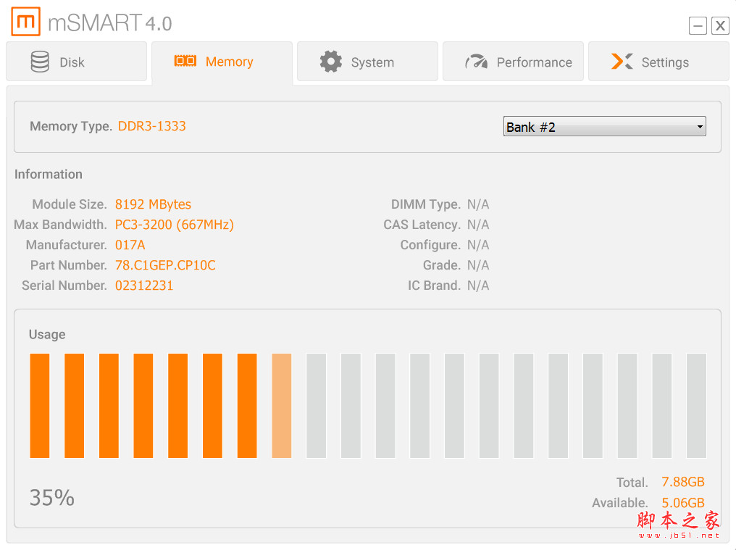The image size is (736, 550).
Task: Click the mSMART 4.0 title text
Action: (110, 22)
